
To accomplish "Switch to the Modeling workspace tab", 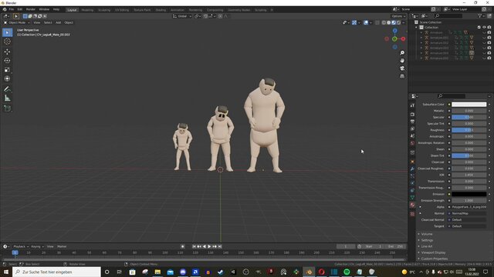I will 87,10.
